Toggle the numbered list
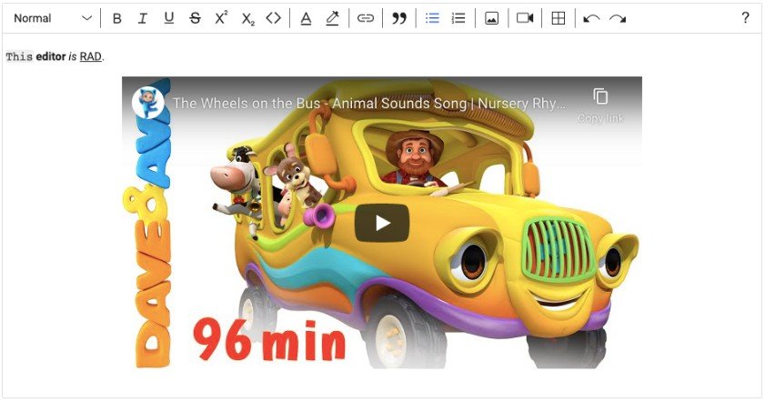 pyautogui.click(x=458, y=18)
